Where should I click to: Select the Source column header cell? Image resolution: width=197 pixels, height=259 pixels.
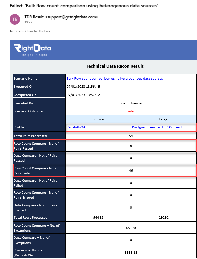[x=98, y=119]
